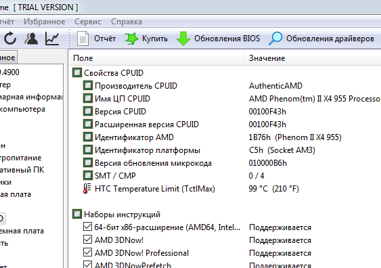Click the green arrow BIOS update icon
The width and height of the screenshot is (381, 268).
pyautogui.click(x=183, y=39)
